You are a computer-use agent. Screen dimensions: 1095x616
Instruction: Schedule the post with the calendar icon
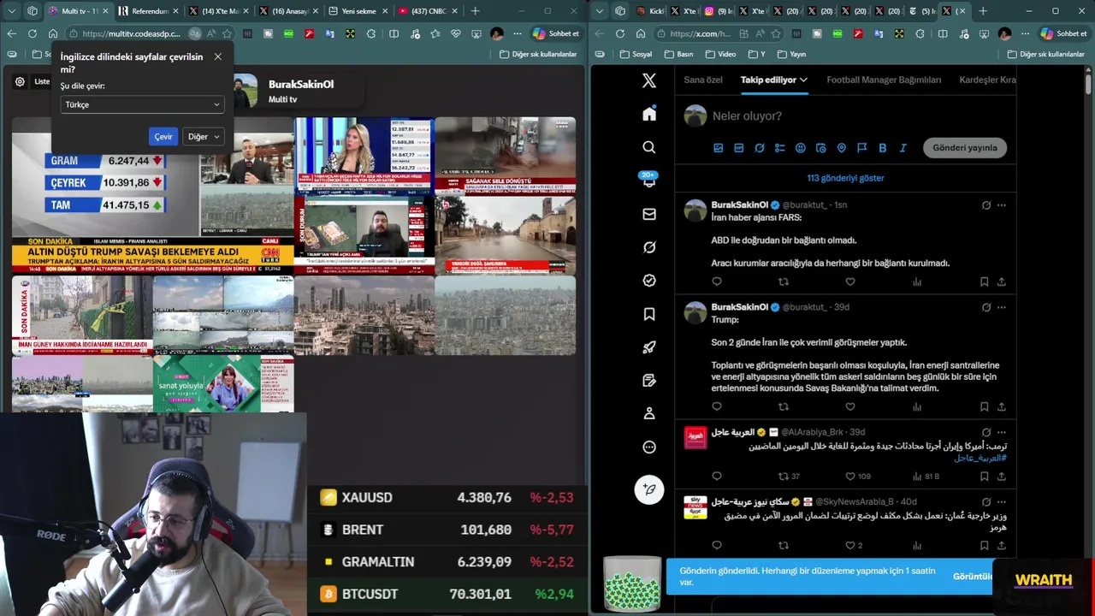click(x=820, y=148)
